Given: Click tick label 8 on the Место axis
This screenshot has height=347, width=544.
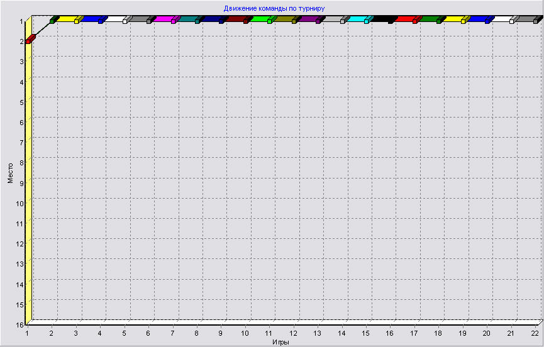Looking at the screenshot, I should pos(21,163).
